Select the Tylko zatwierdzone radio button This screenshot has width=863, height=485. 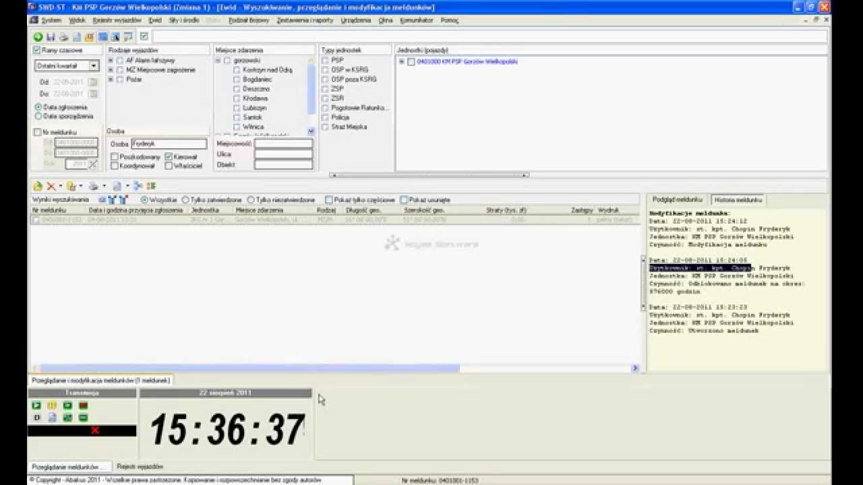(185, 200)
